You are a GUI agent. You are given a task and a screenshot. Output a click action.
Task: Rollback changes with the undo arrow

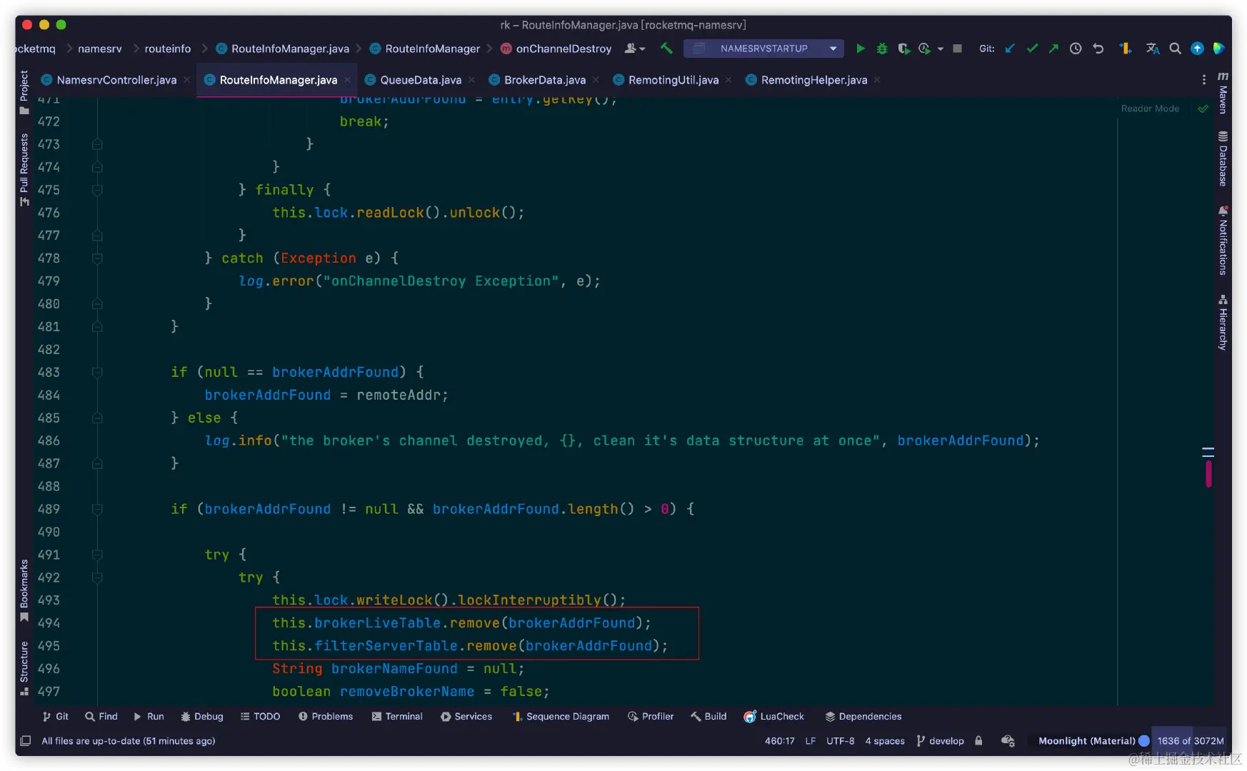1098,49
